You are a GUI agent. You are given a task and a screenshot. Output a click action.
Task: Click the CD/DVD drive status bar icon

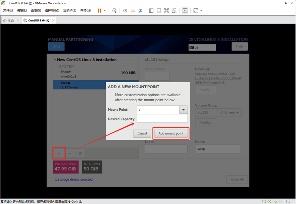(269, 202)
